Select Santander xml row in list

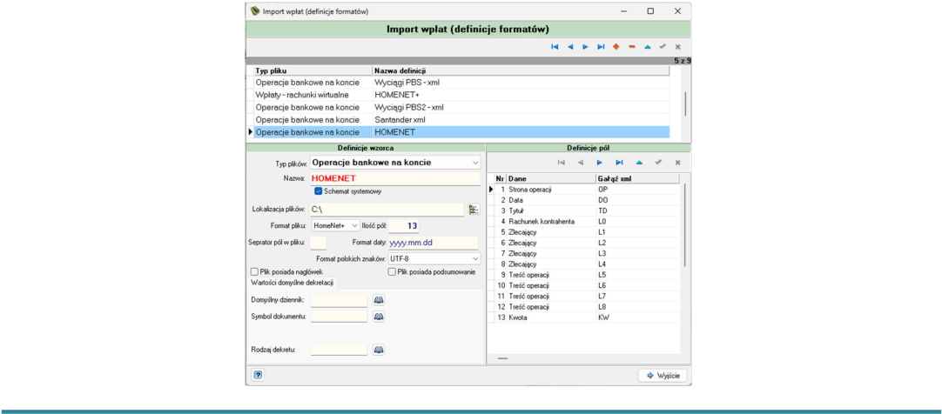pos(461,119)
